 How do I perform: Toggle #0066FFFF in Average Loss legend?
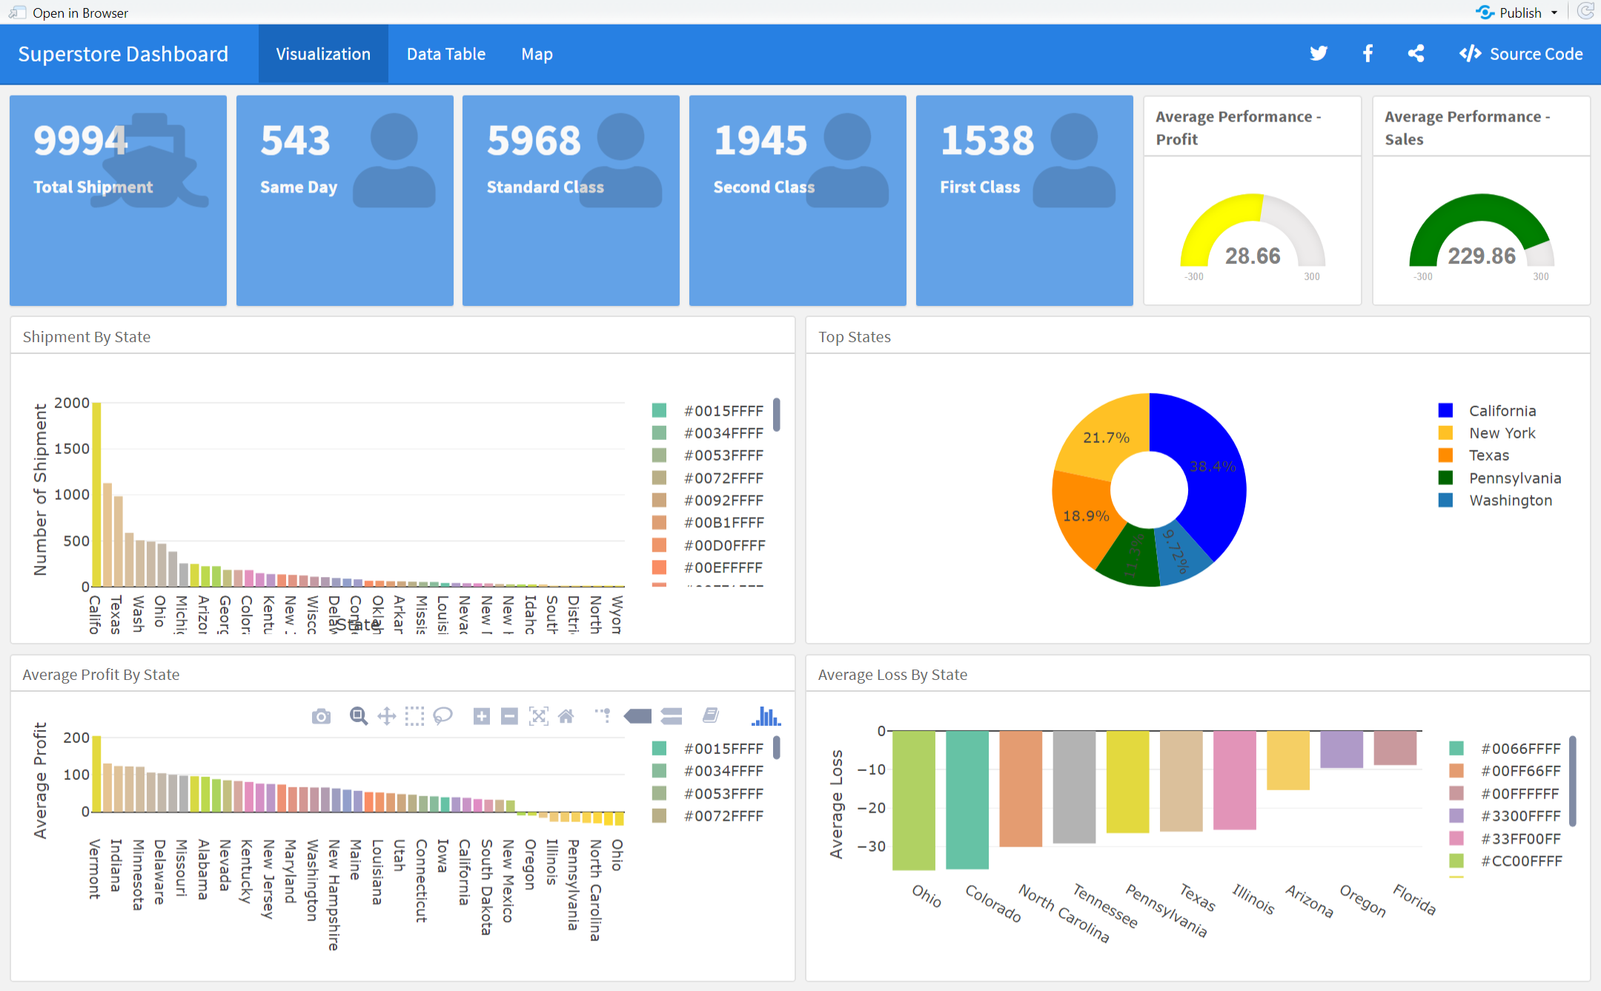[1505, 748]
